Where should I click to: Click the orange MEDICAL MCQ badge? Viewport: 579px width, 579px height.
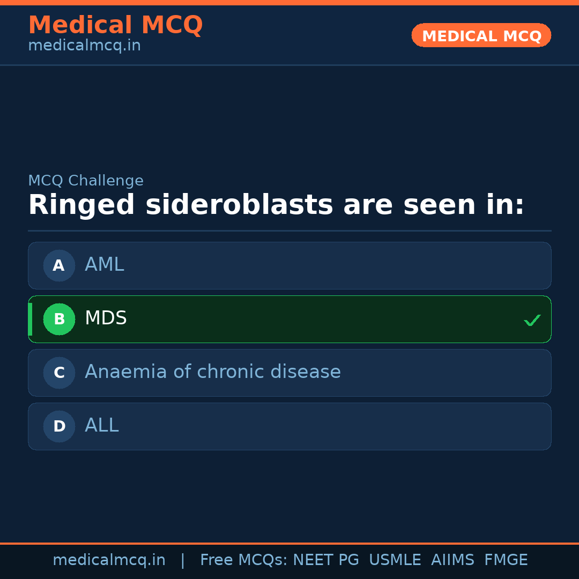click(x=481, y=35)
